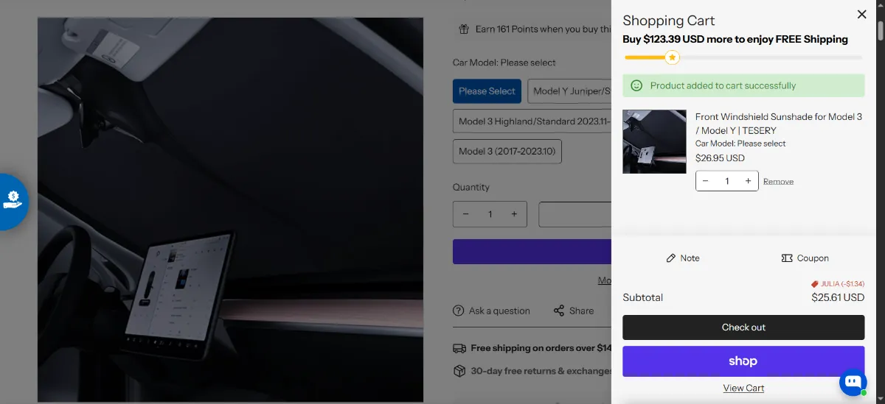Click the smiley icon in success message
Viewport: 885px width, 404px height.
(636, 85)
